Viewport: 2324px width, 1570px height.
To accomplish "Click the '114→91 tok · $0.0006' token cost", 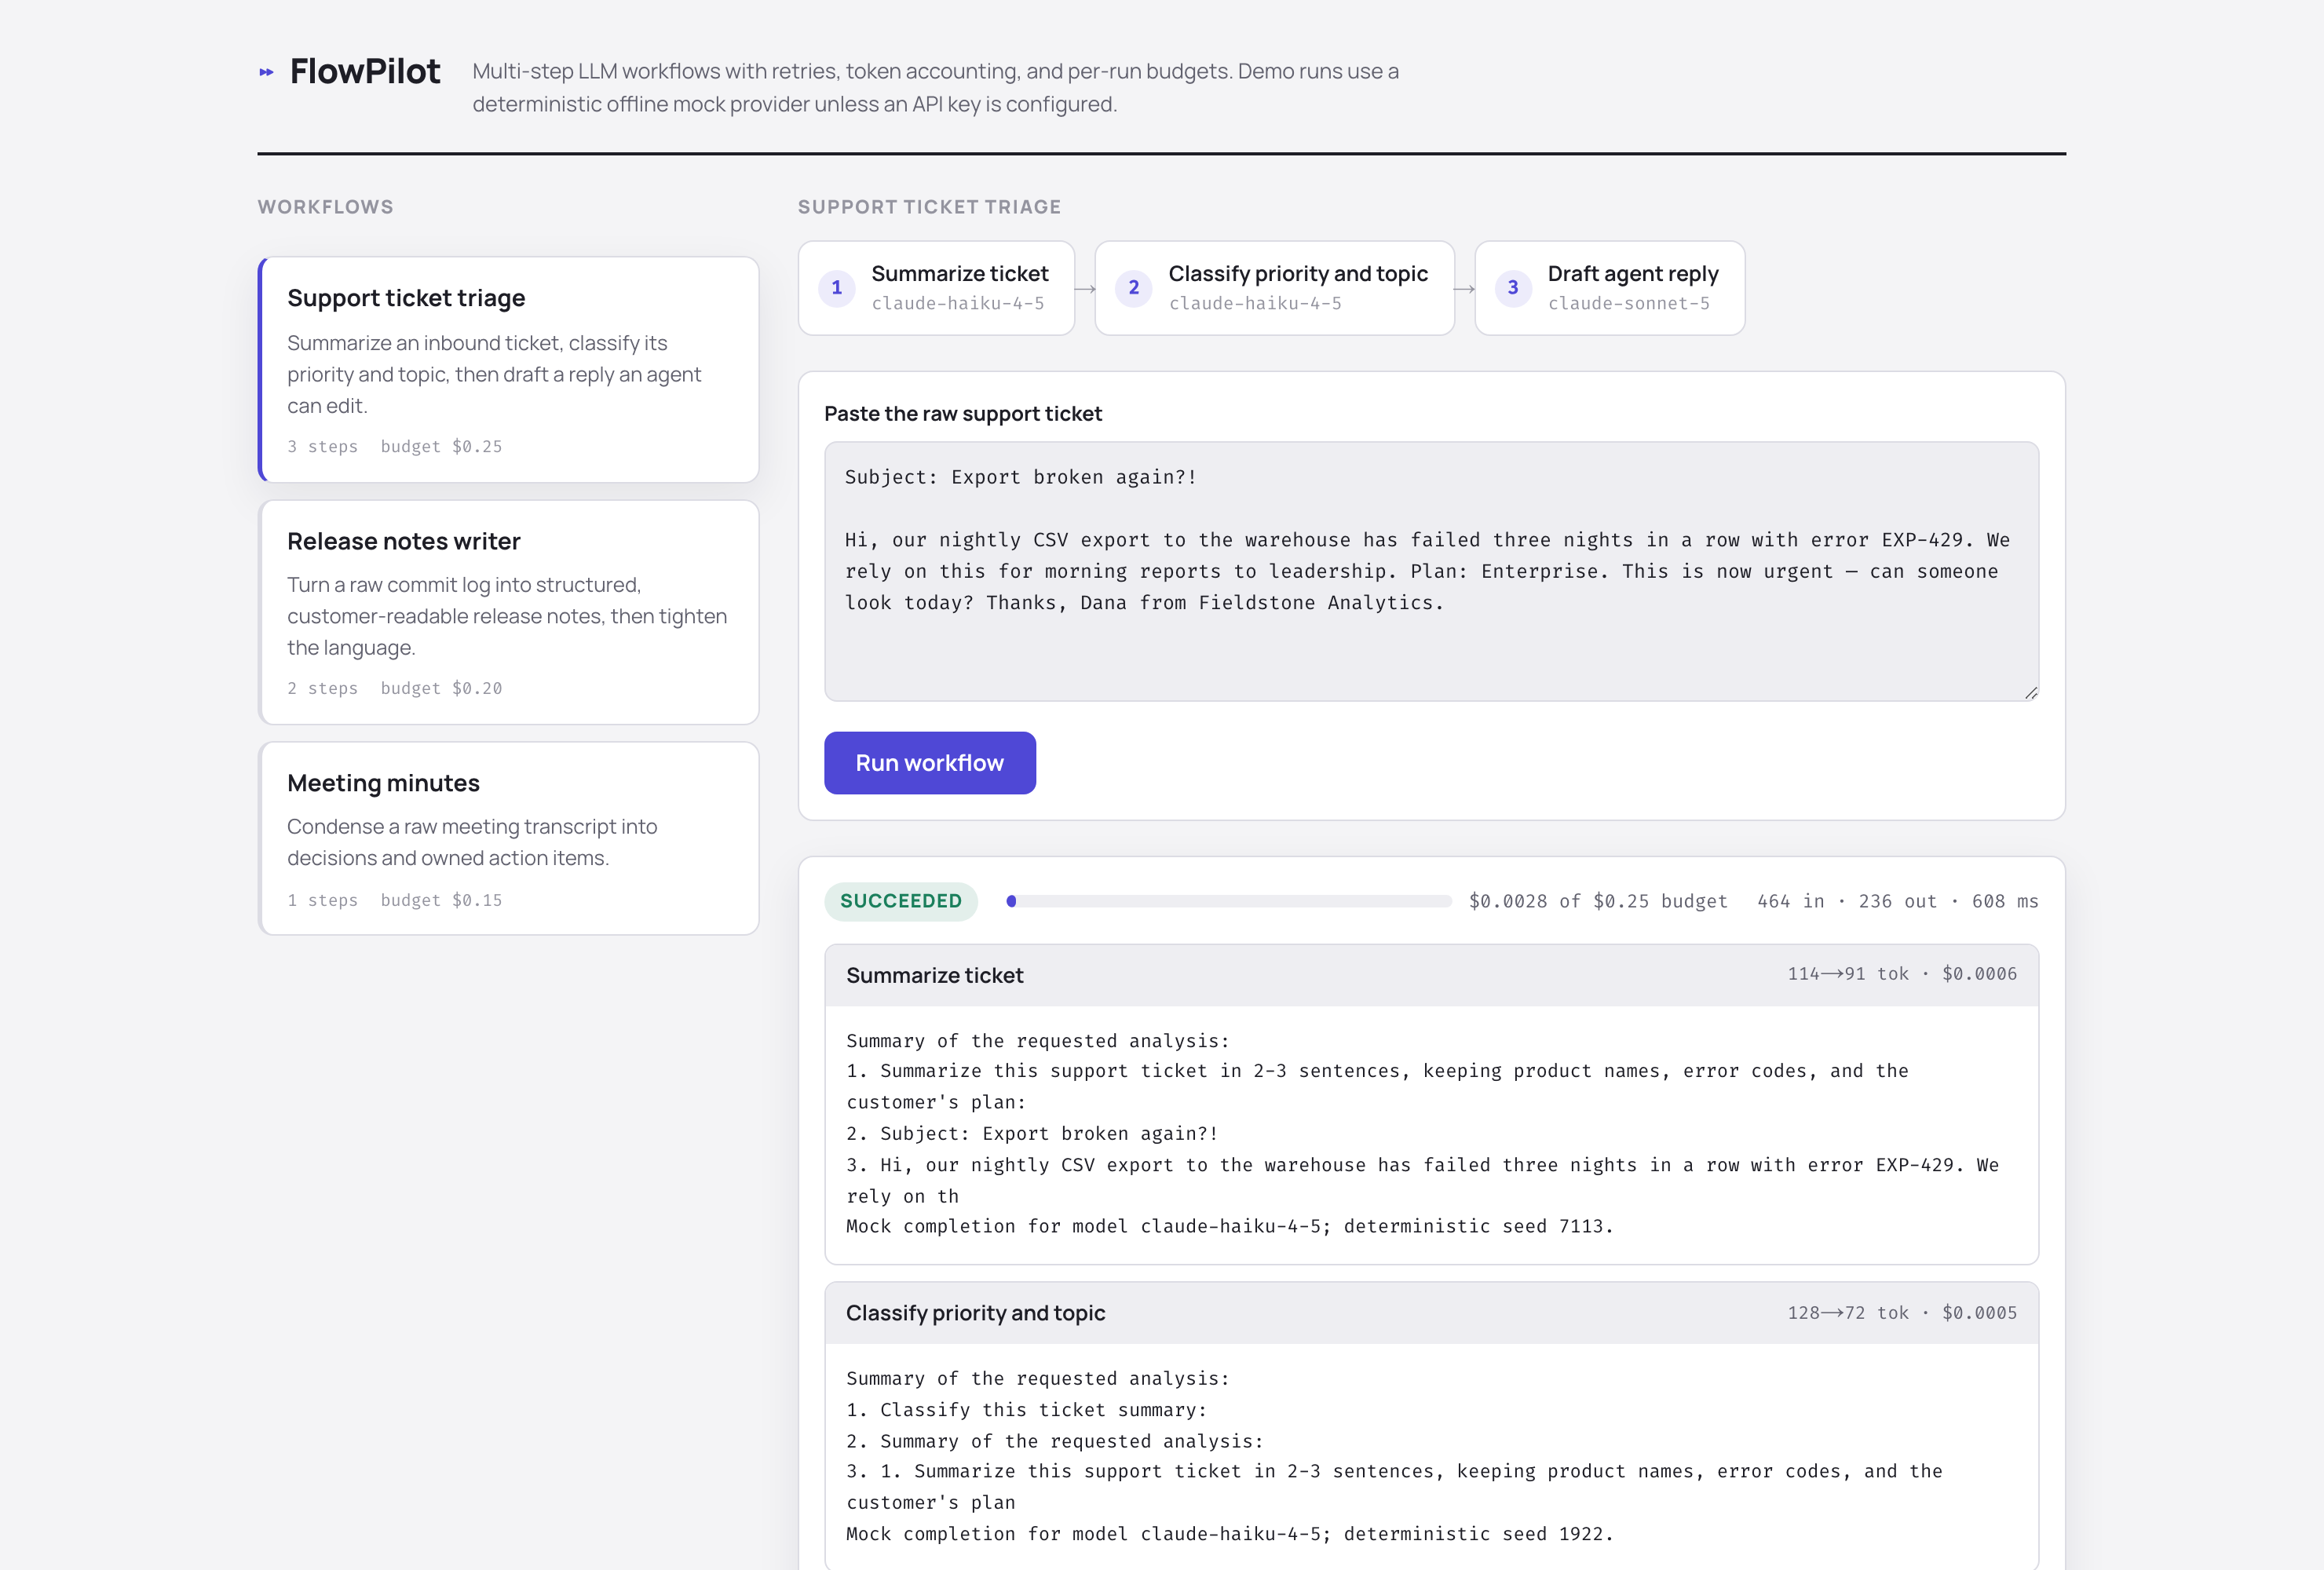I will (1902, 974).
